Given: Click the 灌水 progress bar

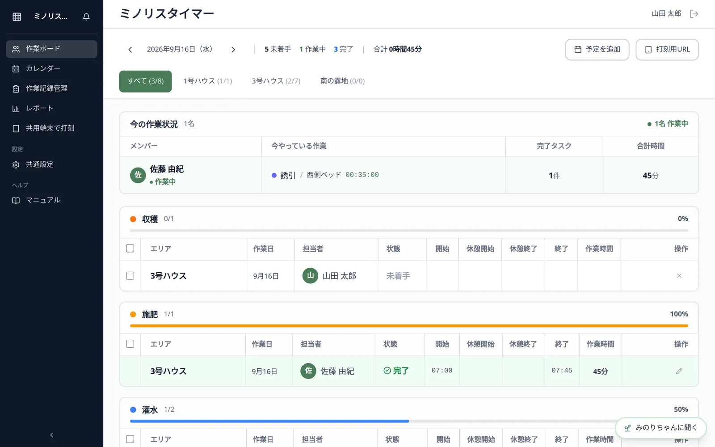Looking at the screenshot, I should (409, 421).
